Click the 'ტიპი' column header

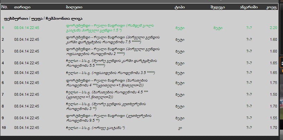pos(180,7)
